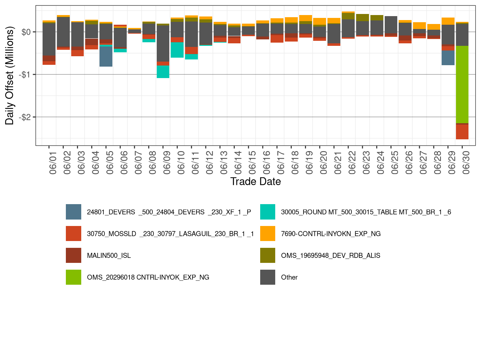Select legend label OMS_20296018 CNTRL-INYOK_EXP_NG
This screenshot has width=481, height=361.
tap(148, 278)
